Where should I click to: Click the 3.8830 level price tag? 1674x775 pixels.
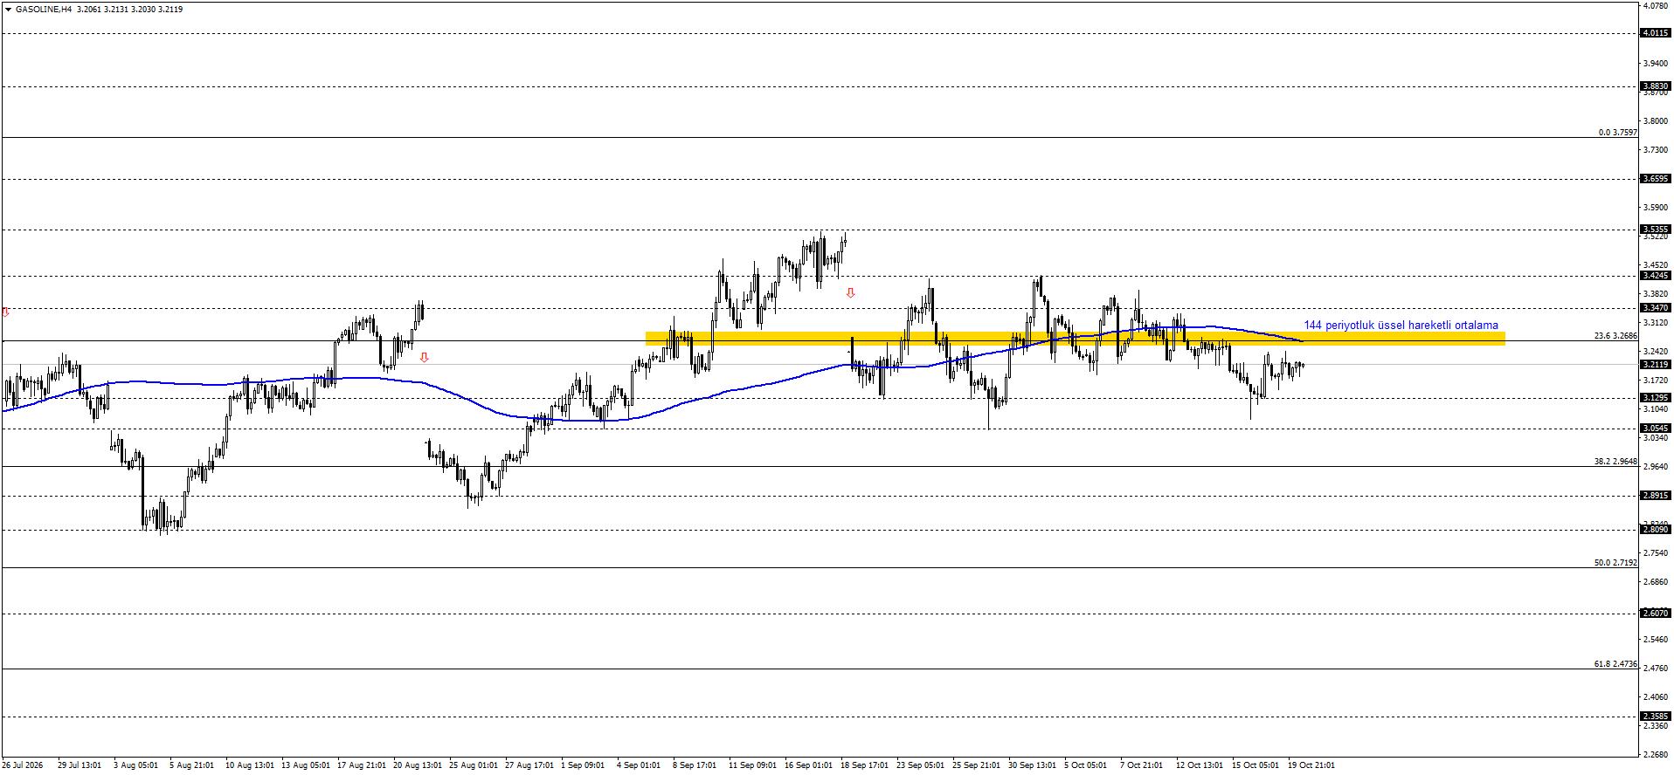click(1656, 86)
